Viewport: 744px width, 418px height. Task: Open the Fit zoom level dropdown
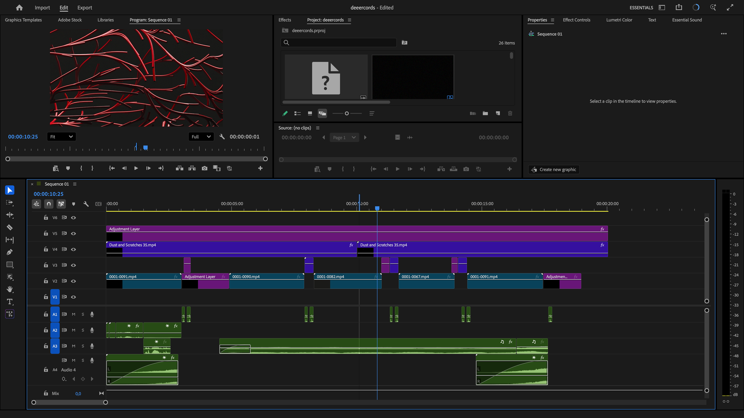61,137
